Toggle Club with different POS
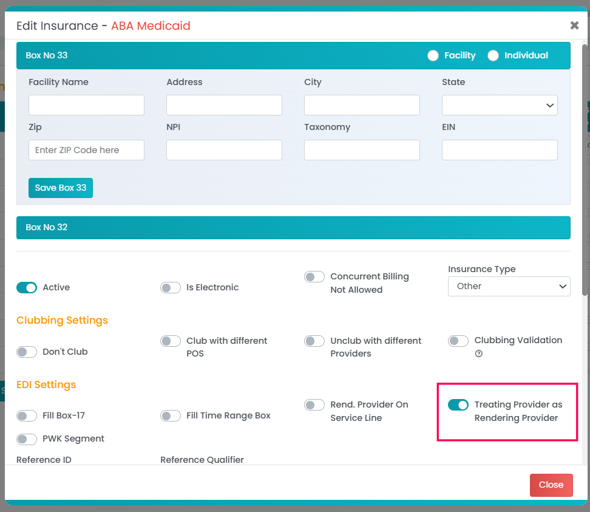 pos(171,341)
